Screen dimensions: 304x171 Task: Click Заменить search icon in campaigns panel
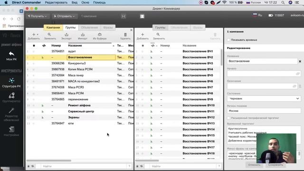[49, 35]
